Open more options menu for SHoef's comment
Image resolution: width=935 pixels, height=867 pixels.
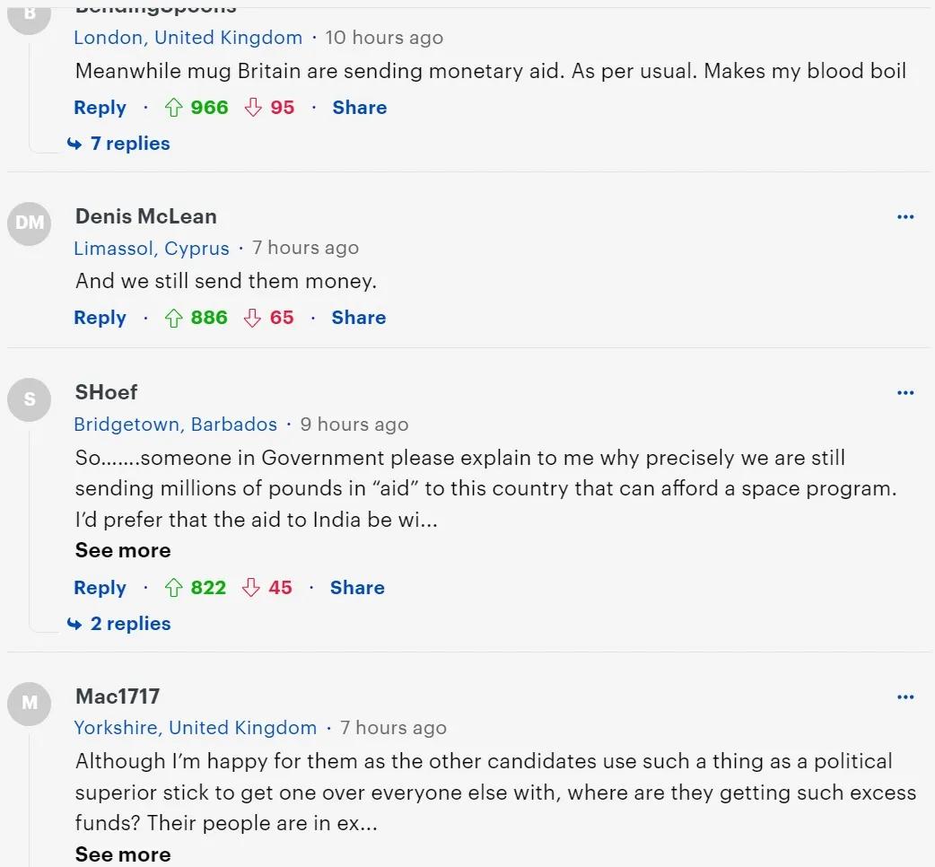point(905,392)
